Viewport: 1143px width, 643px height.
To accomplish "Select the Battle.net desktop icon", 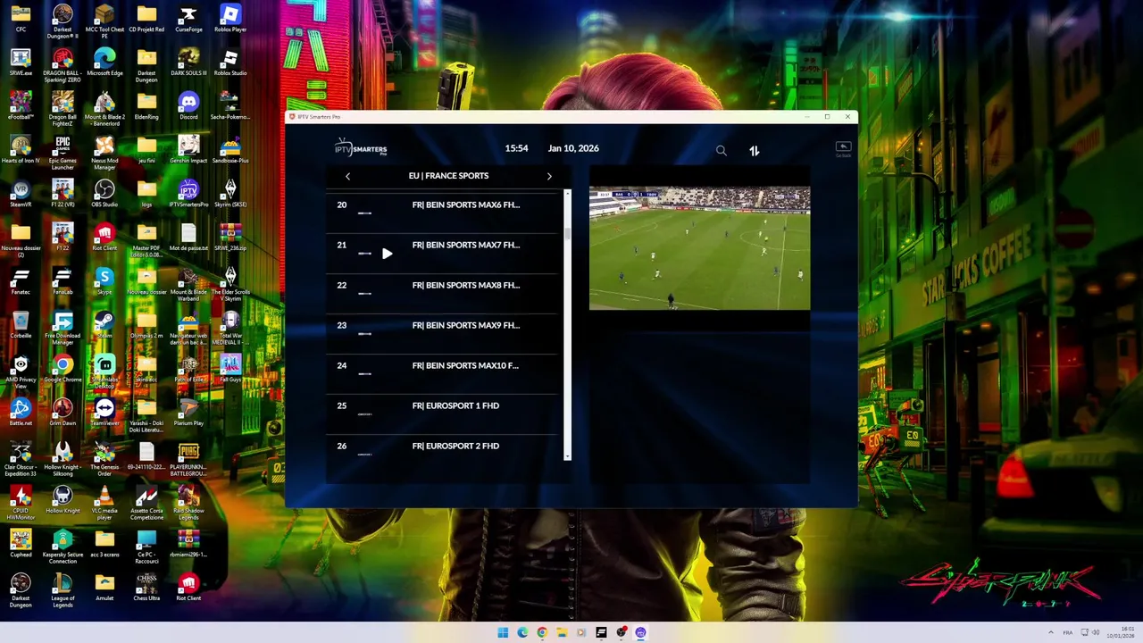I will [x=21, y=413].
